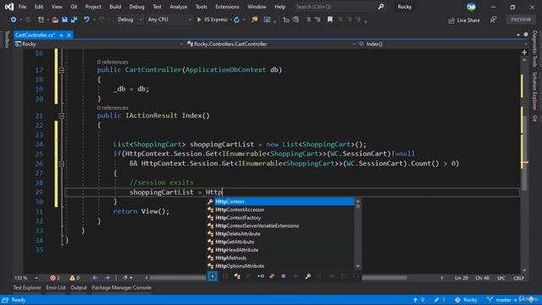
Task: Open the Rocky.Controllers.CartController type dropdown
Action: 271,44
